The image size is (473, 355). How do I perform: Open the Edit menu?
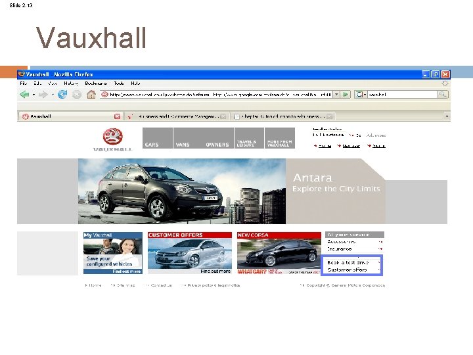click(x=37, y=83)
